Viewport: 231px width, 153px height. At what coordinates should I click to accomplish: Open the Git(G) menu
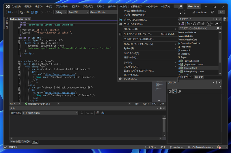click(49, 6)
